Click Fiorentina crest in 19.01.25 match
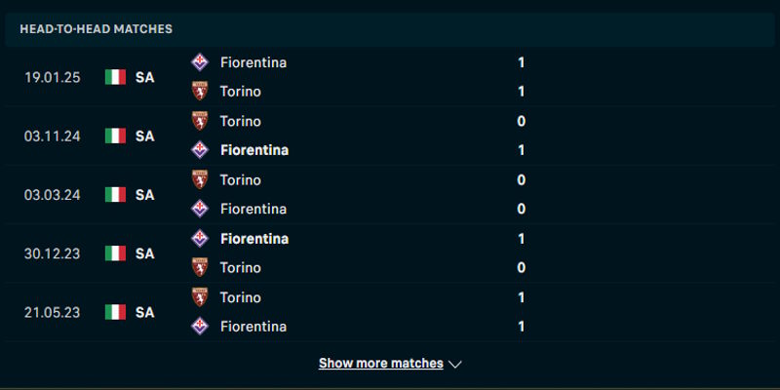780x390 pixels. tap(200, 62)
